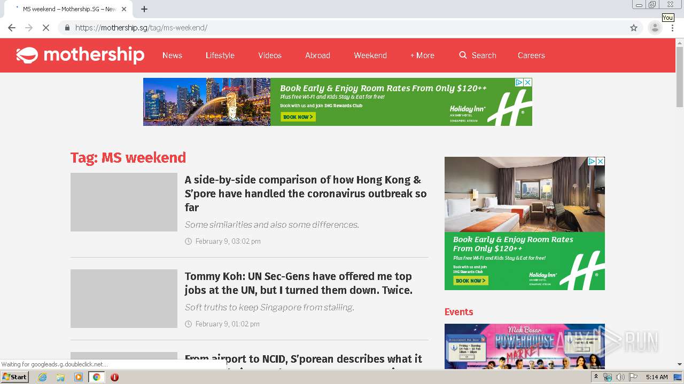The height and width of the screenshot is (384, 684).
Task: Click the page scrollbar down arrow
Action: [x=680, y=364]
